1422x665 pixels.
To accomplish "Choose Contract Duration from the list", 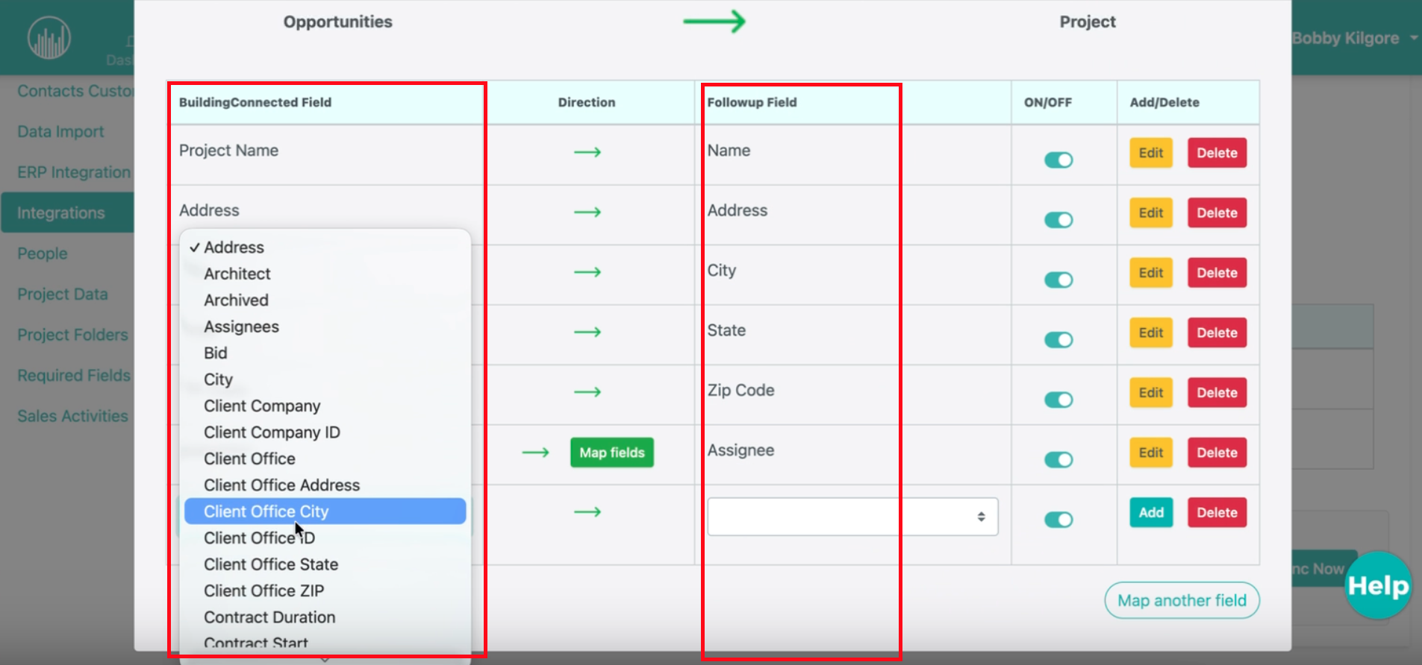I will pyautogui.click(x=325, y=617).
